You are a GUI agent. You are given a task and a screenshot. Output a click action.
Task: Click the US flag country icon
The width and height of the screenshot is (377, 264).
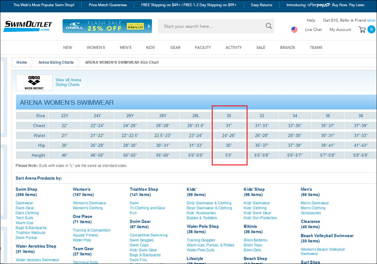click(x=295, y=30)
